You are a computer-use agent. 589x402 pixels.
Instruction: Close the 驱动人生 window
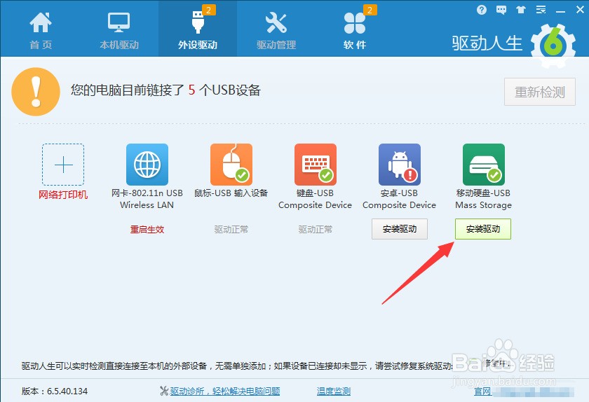tap(580, 10)
